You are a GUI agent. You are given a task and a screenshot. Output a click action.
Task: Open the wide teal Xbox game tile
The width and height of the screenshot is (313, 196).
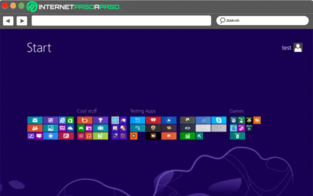[x=237, y=136]
